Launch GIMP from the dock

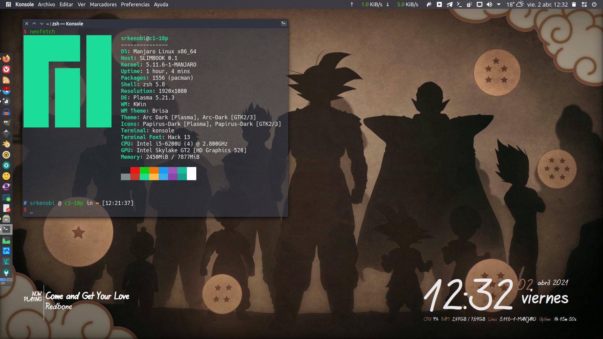tap(6, 123)
